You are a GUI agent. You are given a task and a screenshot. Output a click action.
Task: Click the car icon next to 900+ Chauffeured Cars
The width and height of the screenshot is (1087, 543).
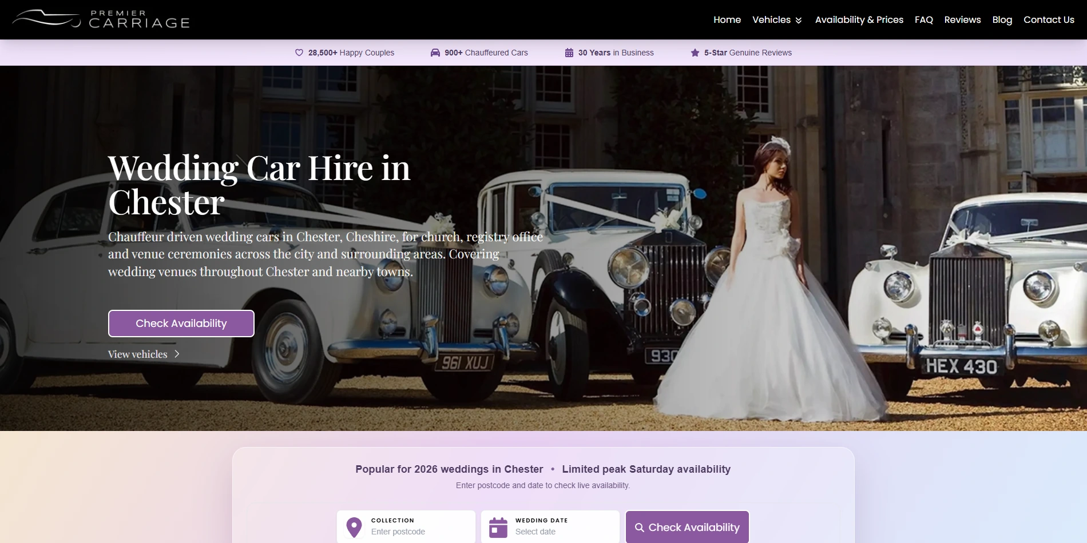click(x=434, y=52)
